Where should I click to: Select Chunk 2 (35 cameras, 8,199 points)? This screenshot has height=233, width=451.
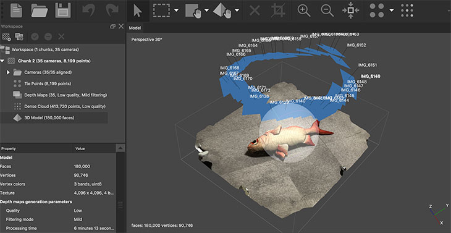click(x=54, y=61)
